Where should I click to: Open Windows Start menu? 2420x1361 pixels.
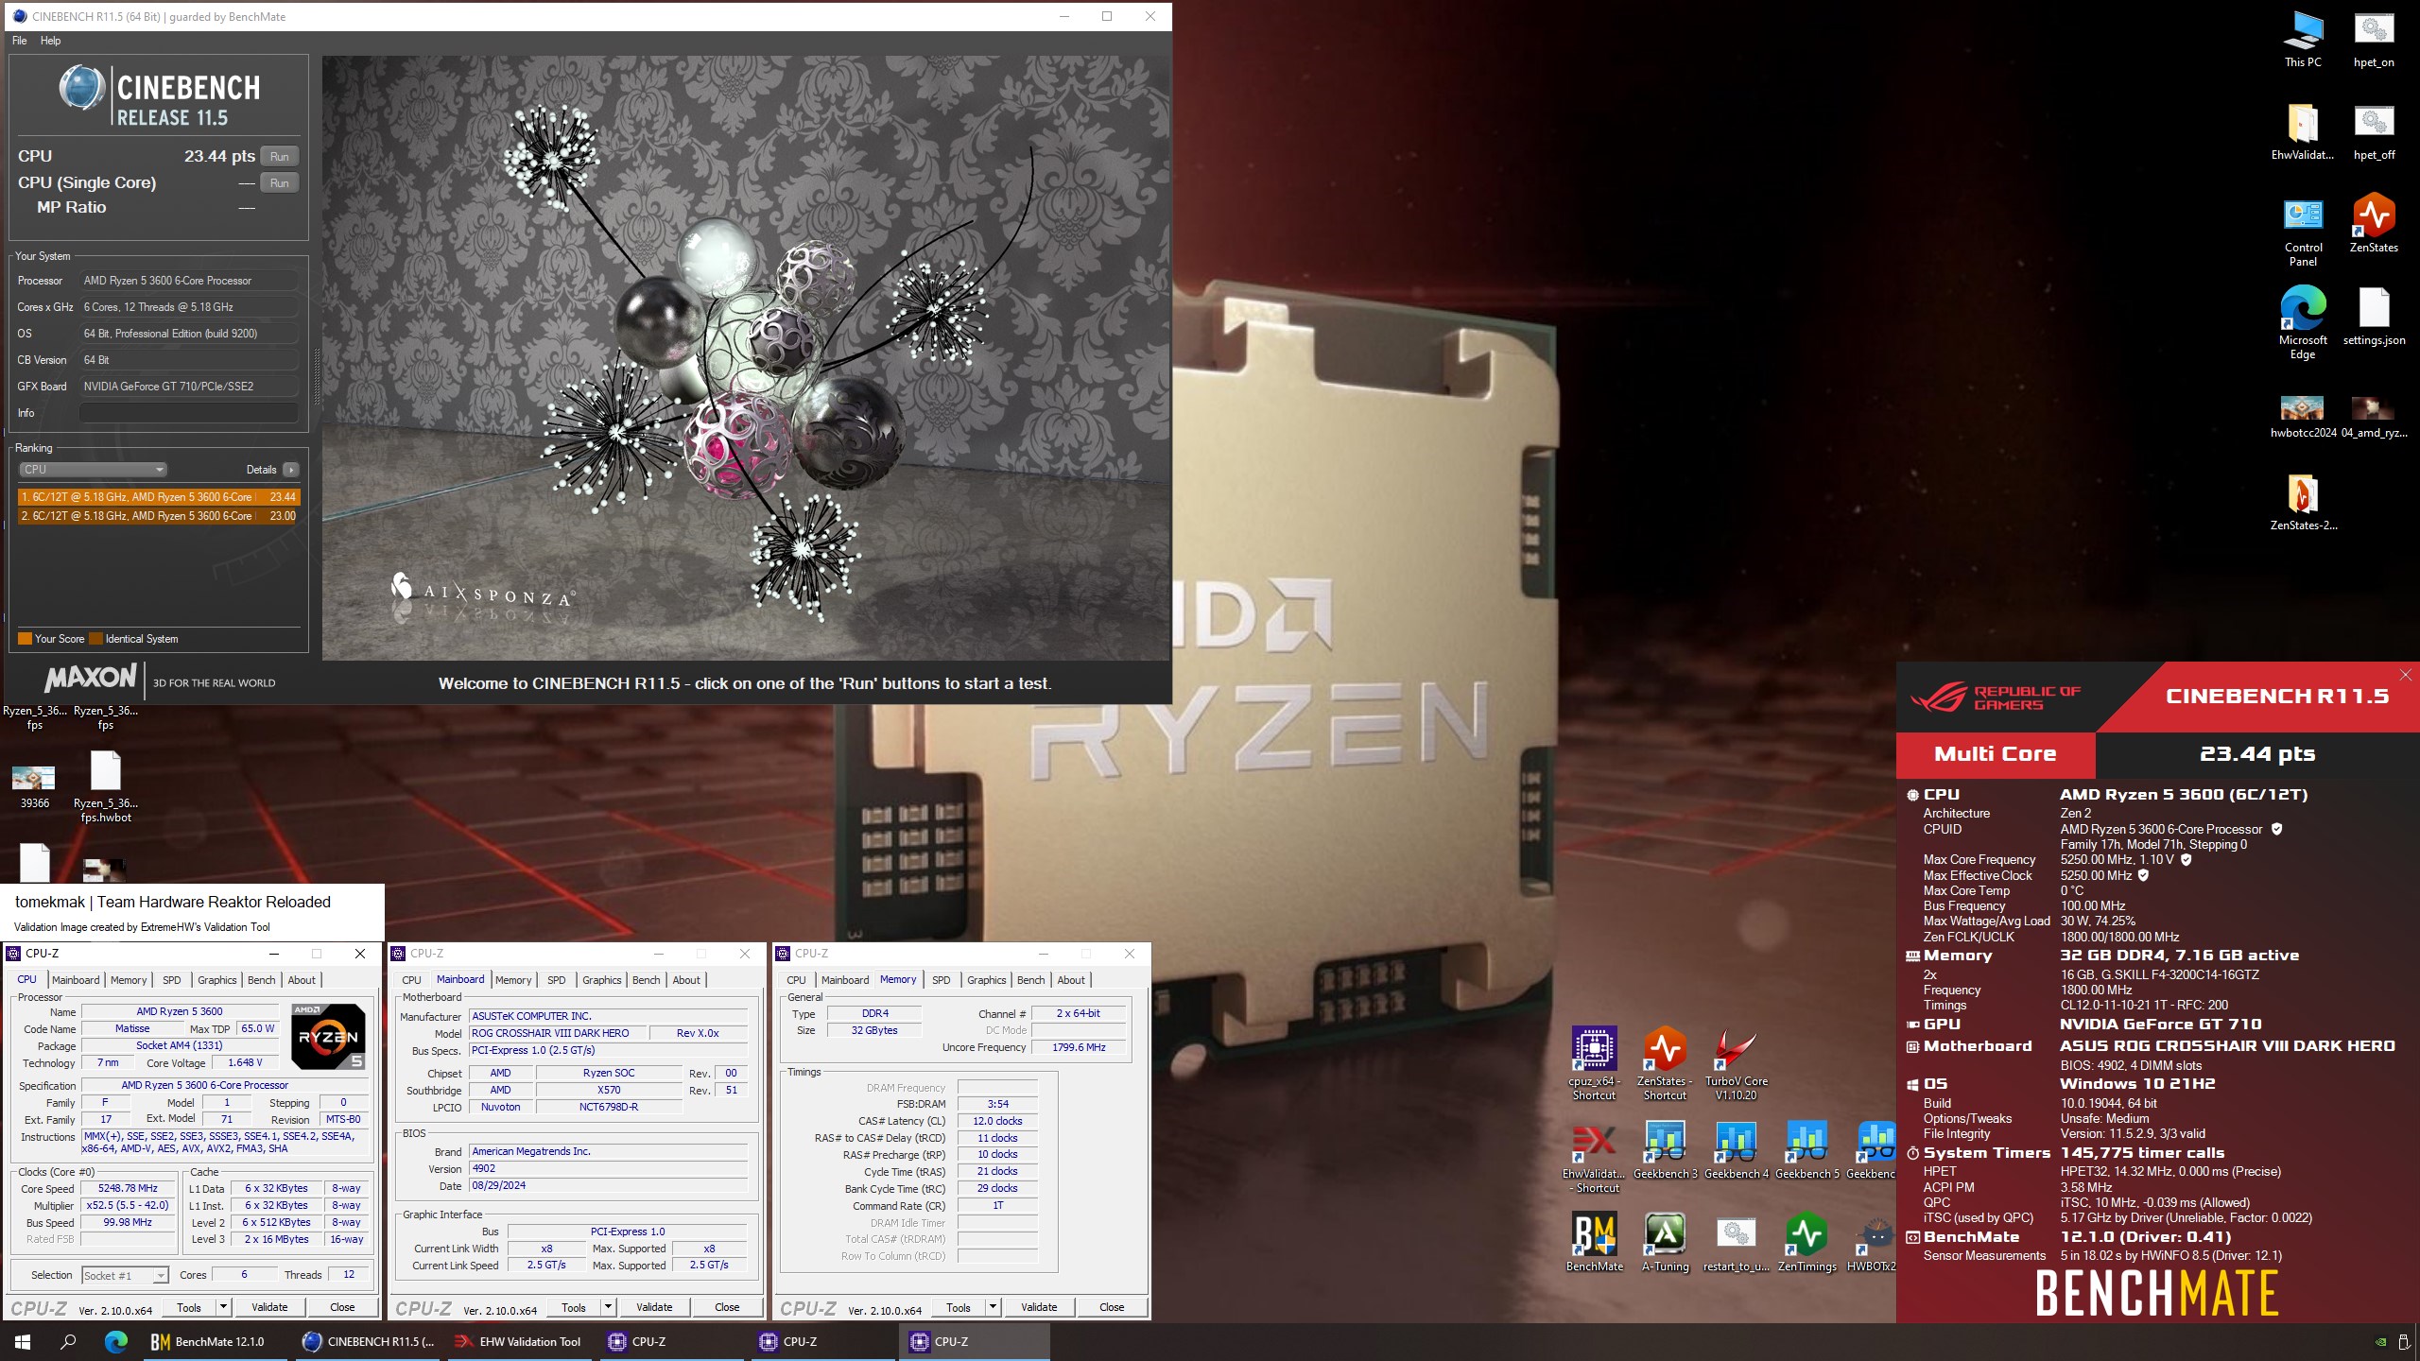(23, 1341)
